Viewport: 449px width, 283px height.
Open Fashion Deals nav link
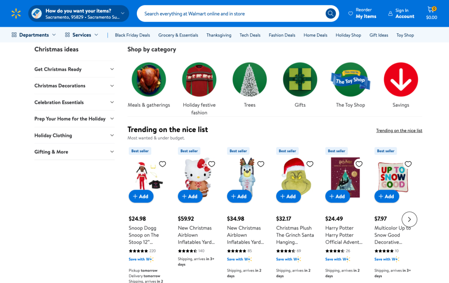282,35
